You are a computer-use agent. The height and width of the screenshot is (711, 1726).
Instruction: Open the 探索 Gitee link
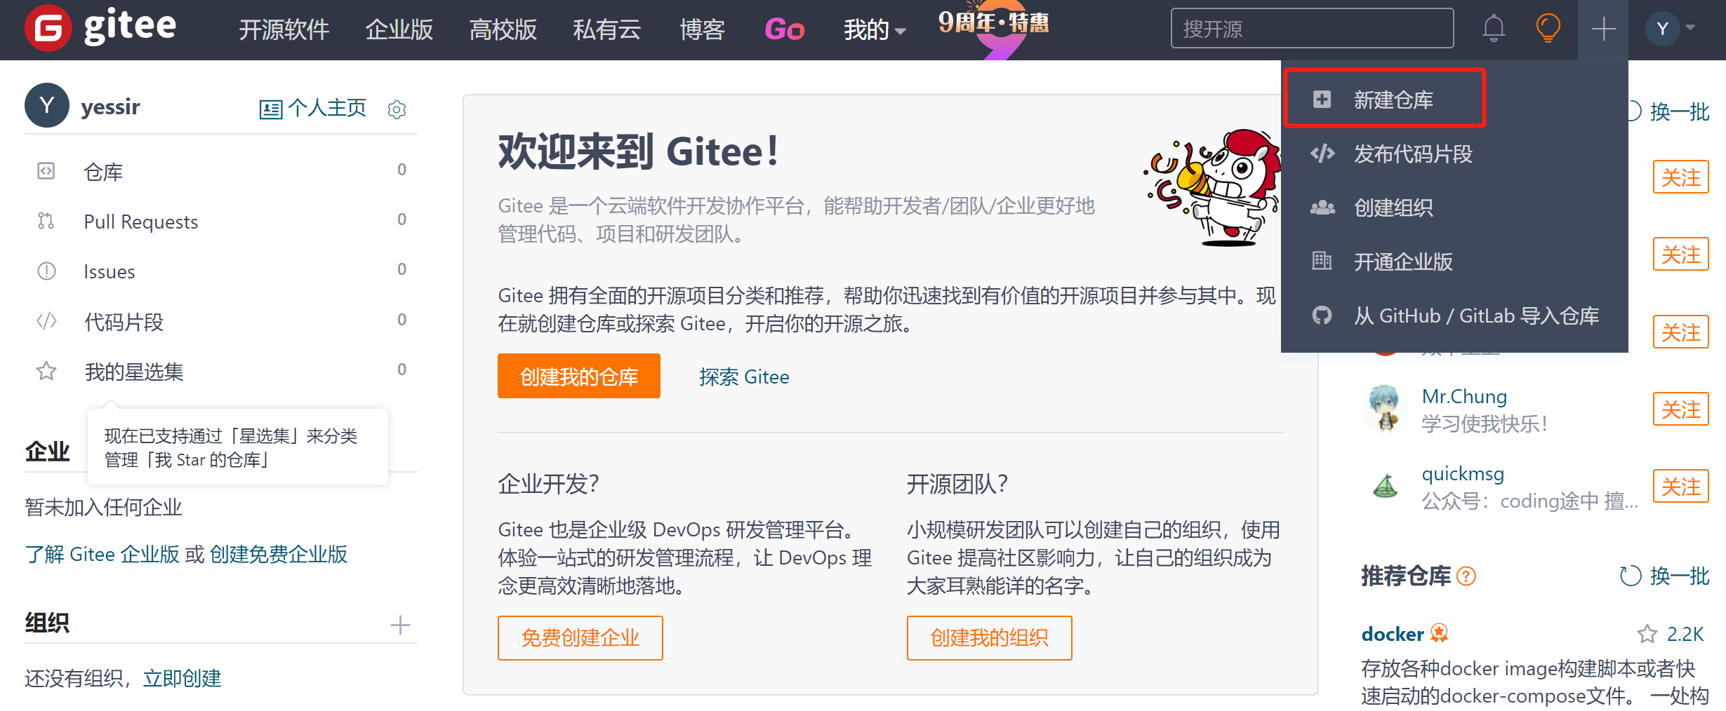click(744, 377)
